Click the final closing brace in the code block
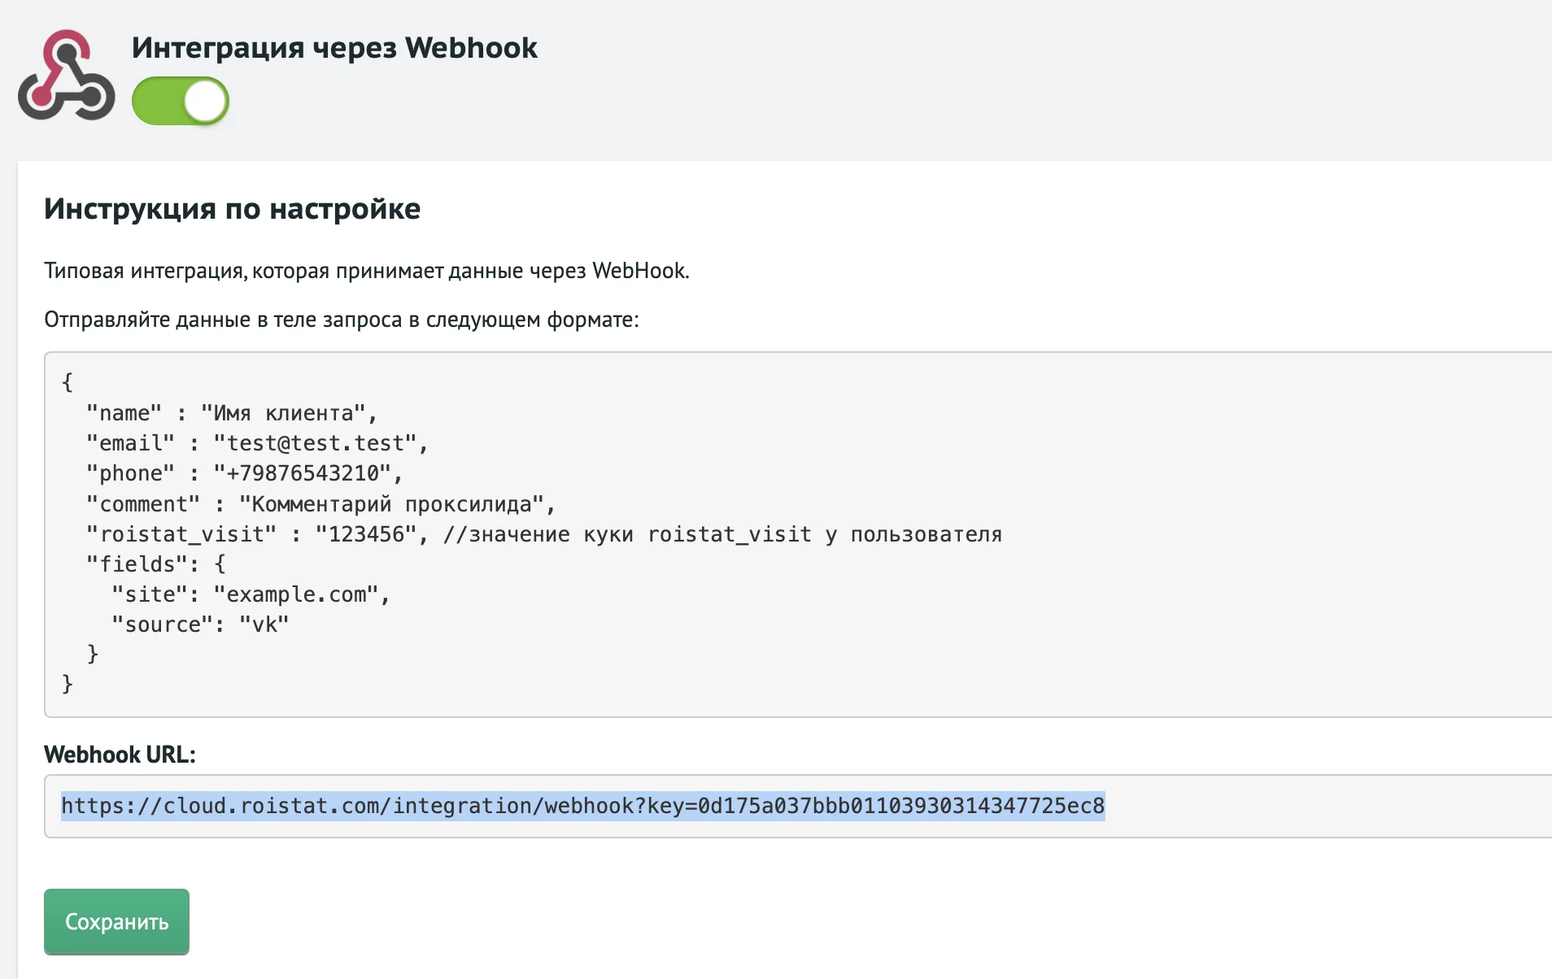Image resolution: width=1552 pixels, height=979 pixels. 68,684
